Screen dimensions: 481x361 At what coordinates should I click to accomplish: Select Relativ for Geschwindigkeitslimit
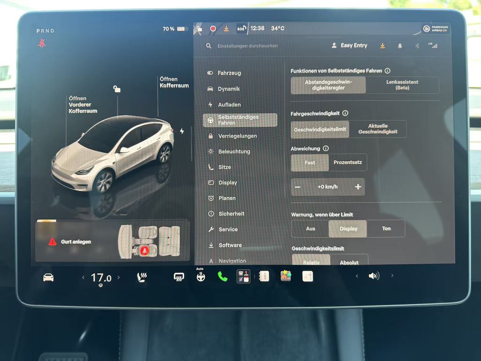tap(311, 260)
